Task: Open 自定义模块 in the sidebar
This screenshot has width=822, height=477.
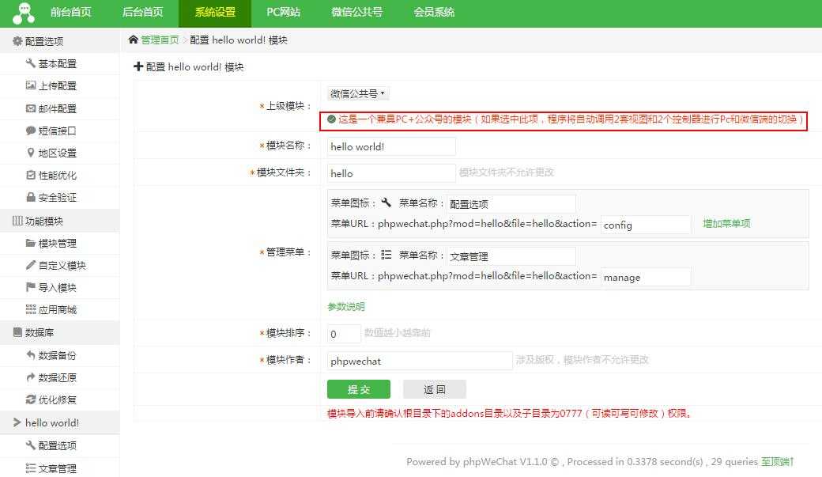Action: [62, 266]
